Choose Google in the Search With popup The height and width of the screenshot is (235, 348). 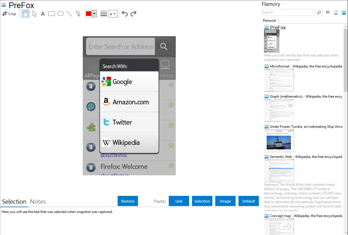pos(129,81)
